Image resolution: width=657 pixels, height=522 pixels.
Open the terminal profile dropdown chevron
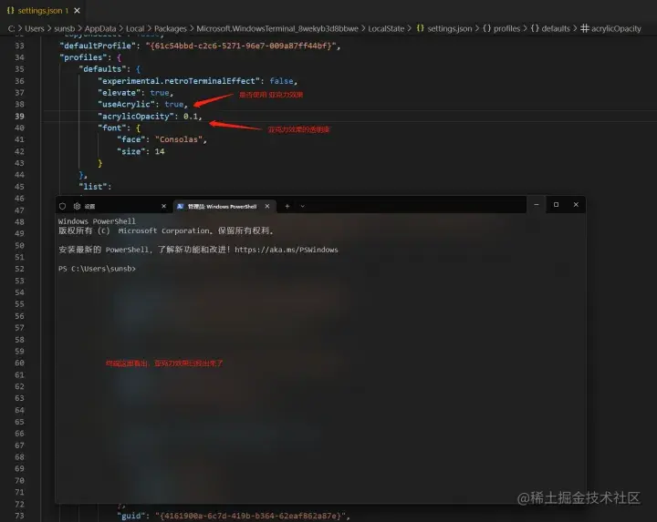pos(303,206)
